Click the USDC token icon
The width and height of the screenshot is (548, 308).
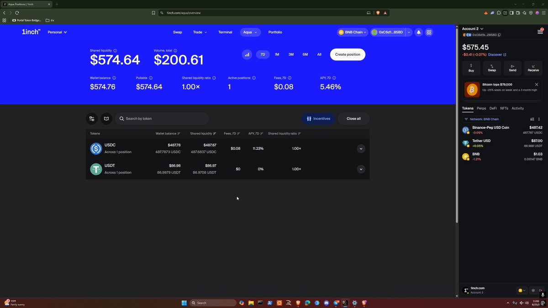(x=96, y=149)
